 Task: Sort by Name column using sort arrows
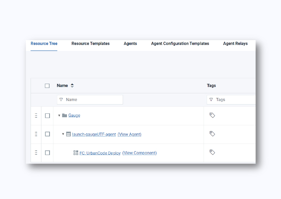click(72, 86)
